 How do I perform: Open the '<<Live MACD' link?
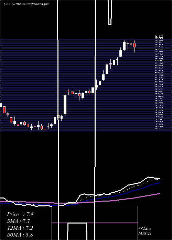point(145,231)
